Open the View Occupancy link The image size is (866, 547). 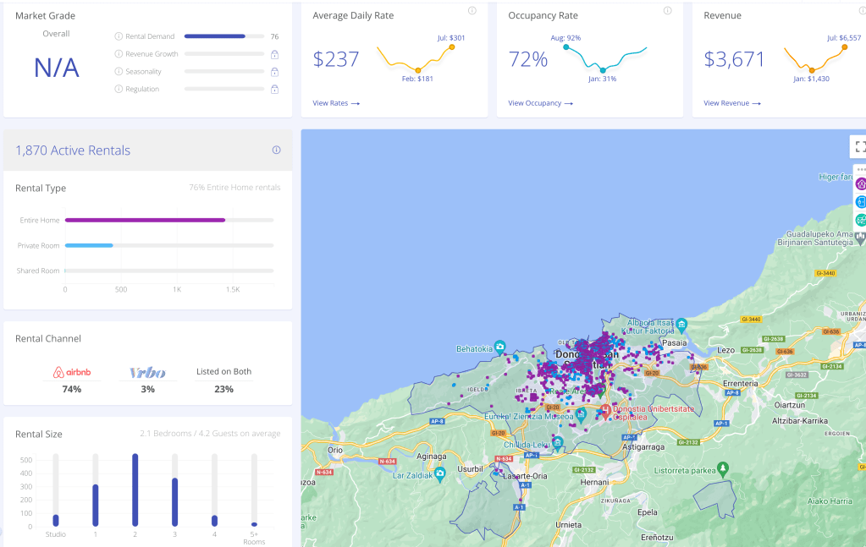click(540, 103)
